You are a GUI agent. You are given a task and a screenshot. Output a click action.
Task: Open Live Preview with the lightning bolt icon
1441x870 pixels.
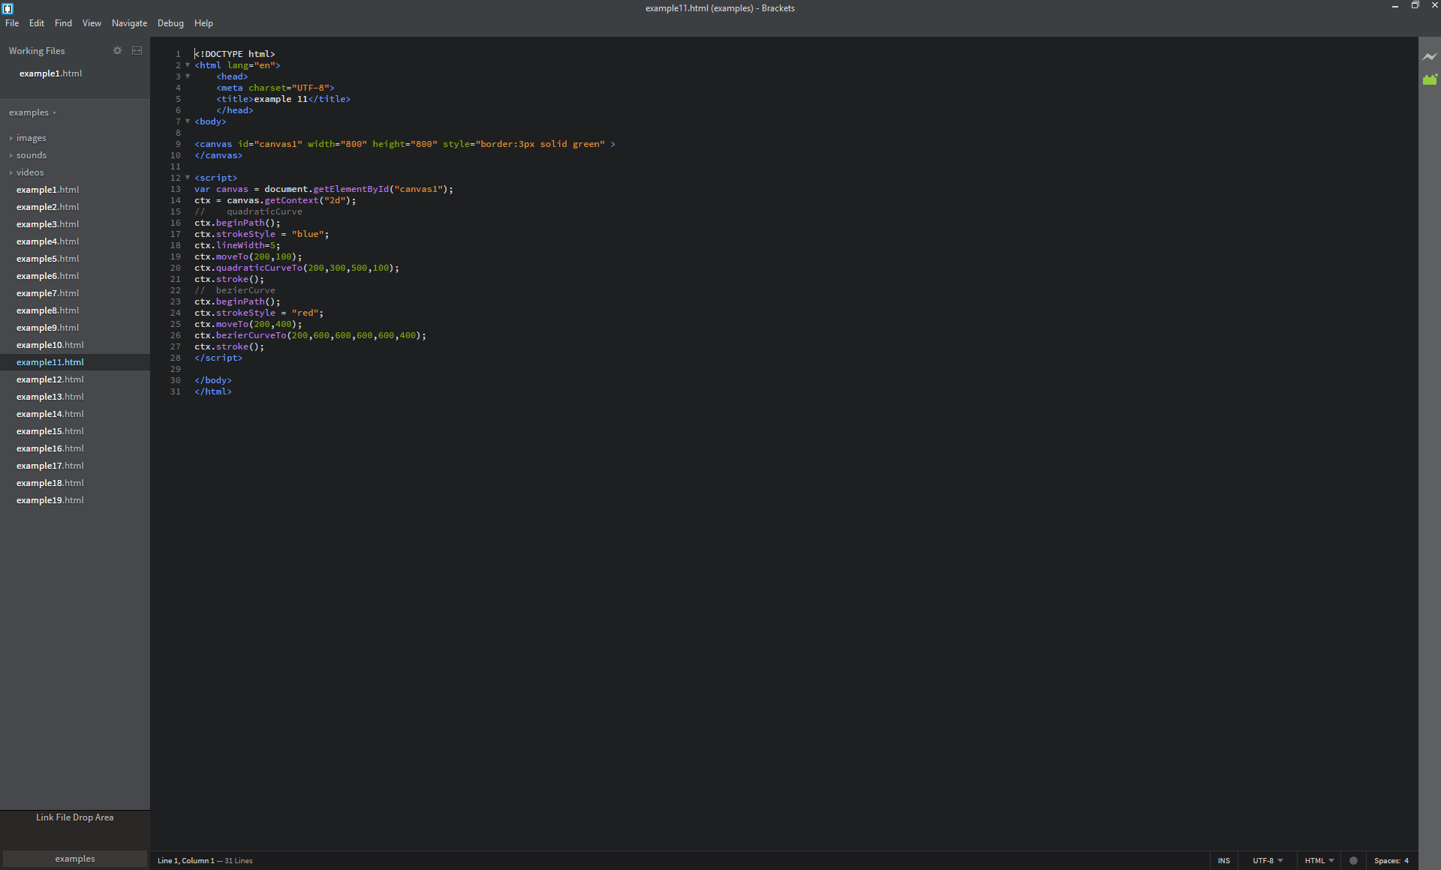point(1430,56)
